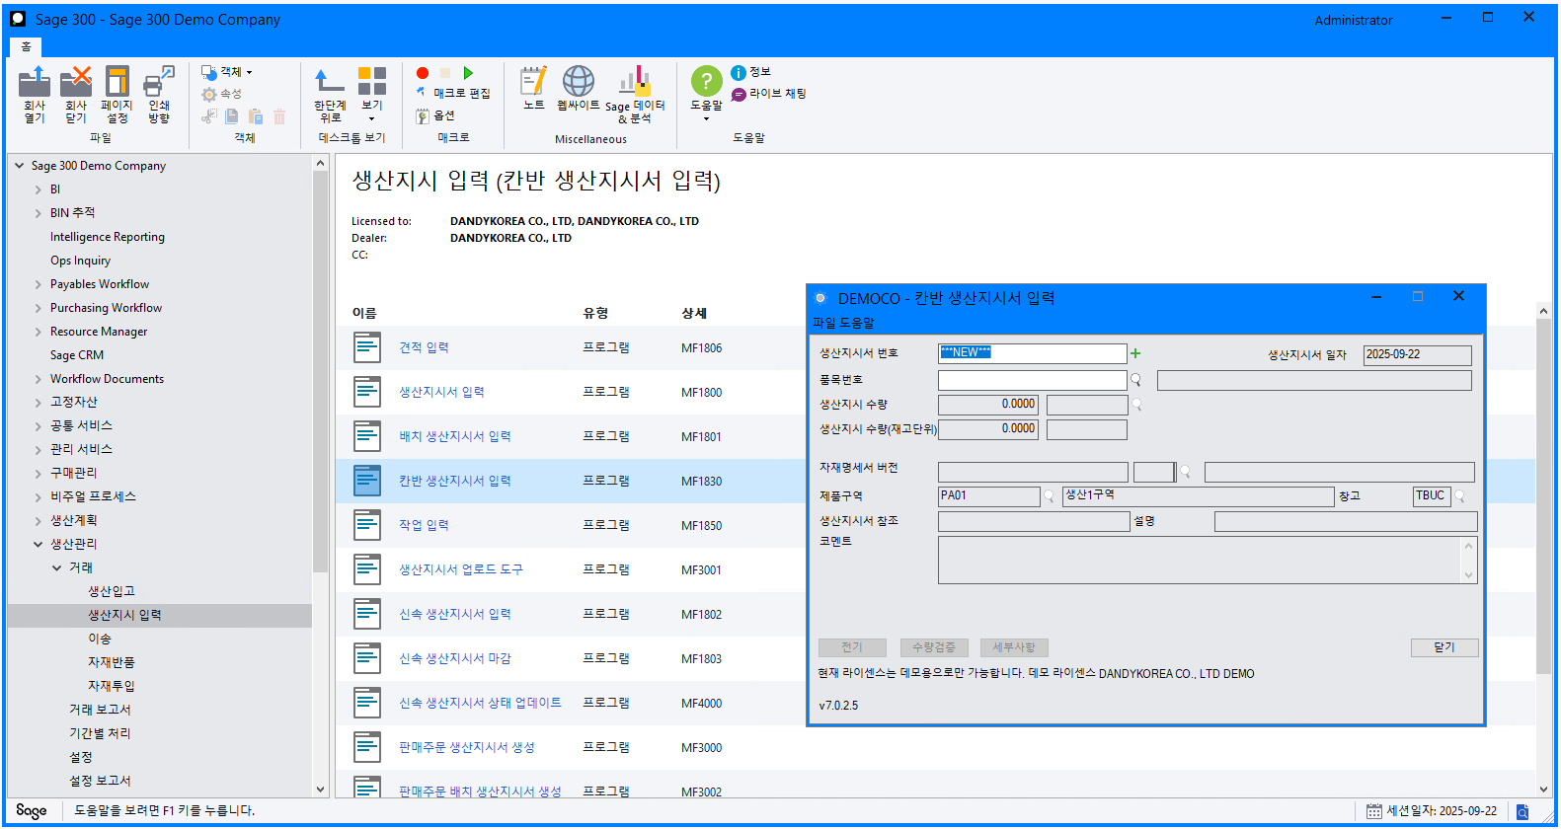Click the green macro play button

469,73
